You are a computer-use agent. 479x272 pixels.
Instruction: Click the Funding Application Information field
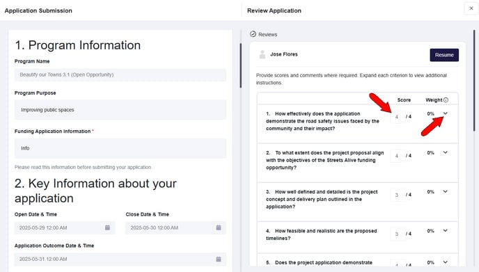[x=120, y=148]
